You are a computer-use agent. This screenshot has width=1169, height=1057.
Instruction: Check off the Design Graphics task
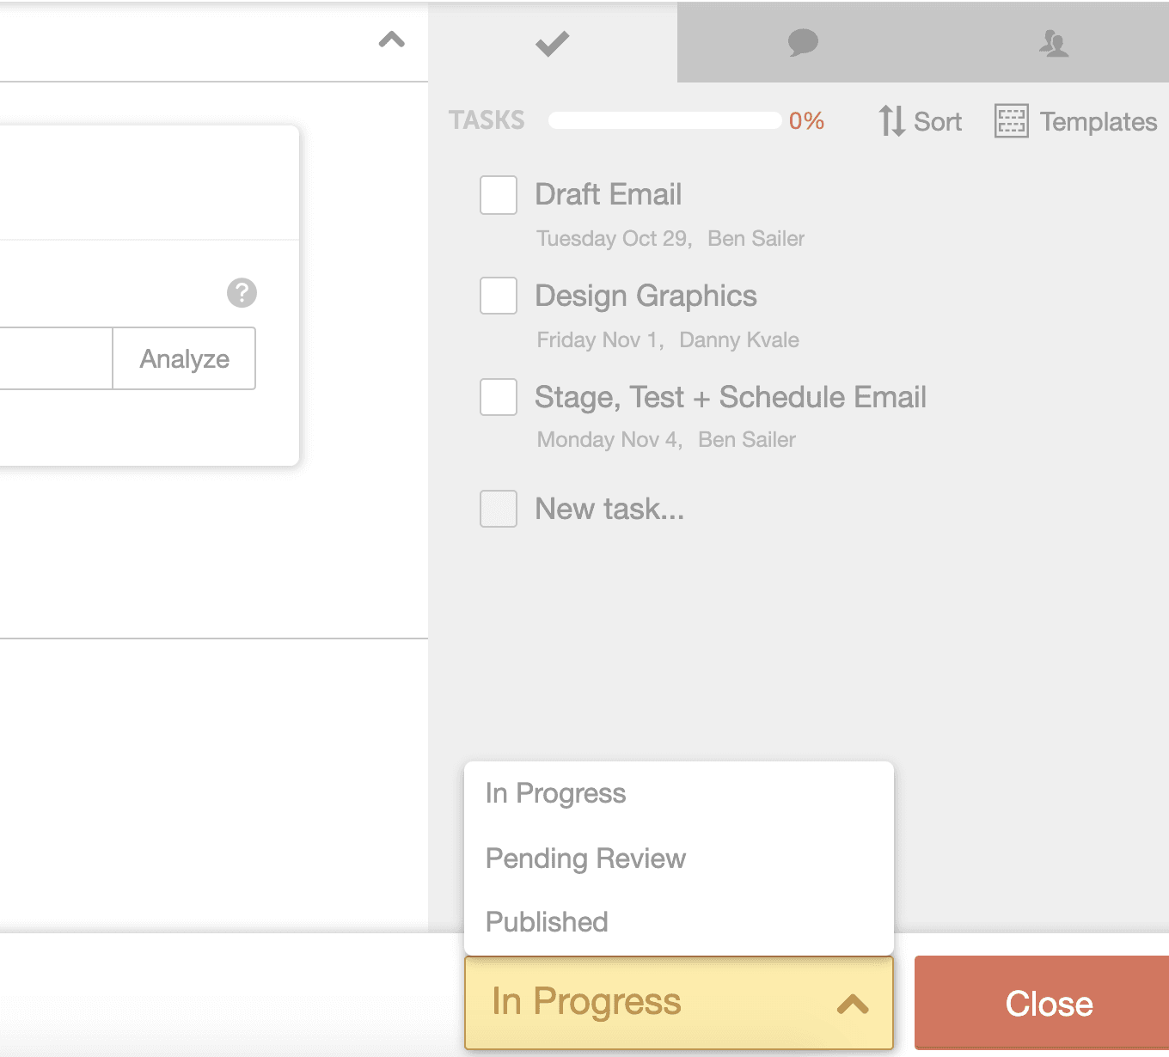tap(499, 296)
